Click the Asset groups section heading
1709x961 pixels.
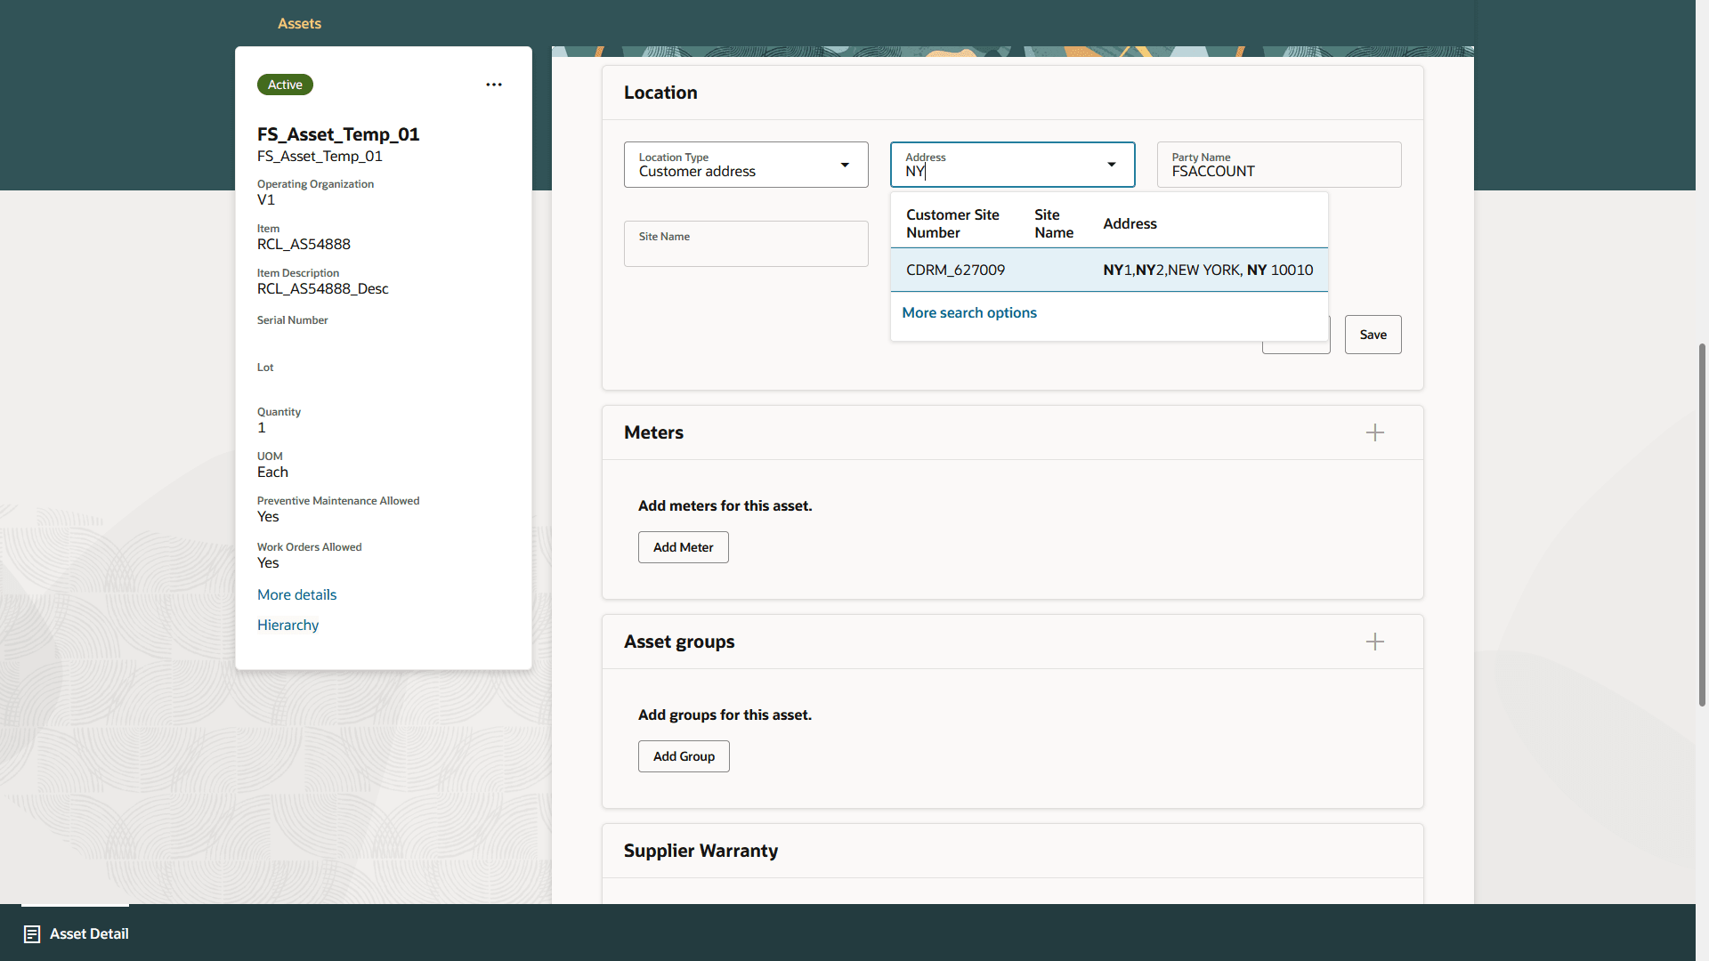[x=679, y=642]
